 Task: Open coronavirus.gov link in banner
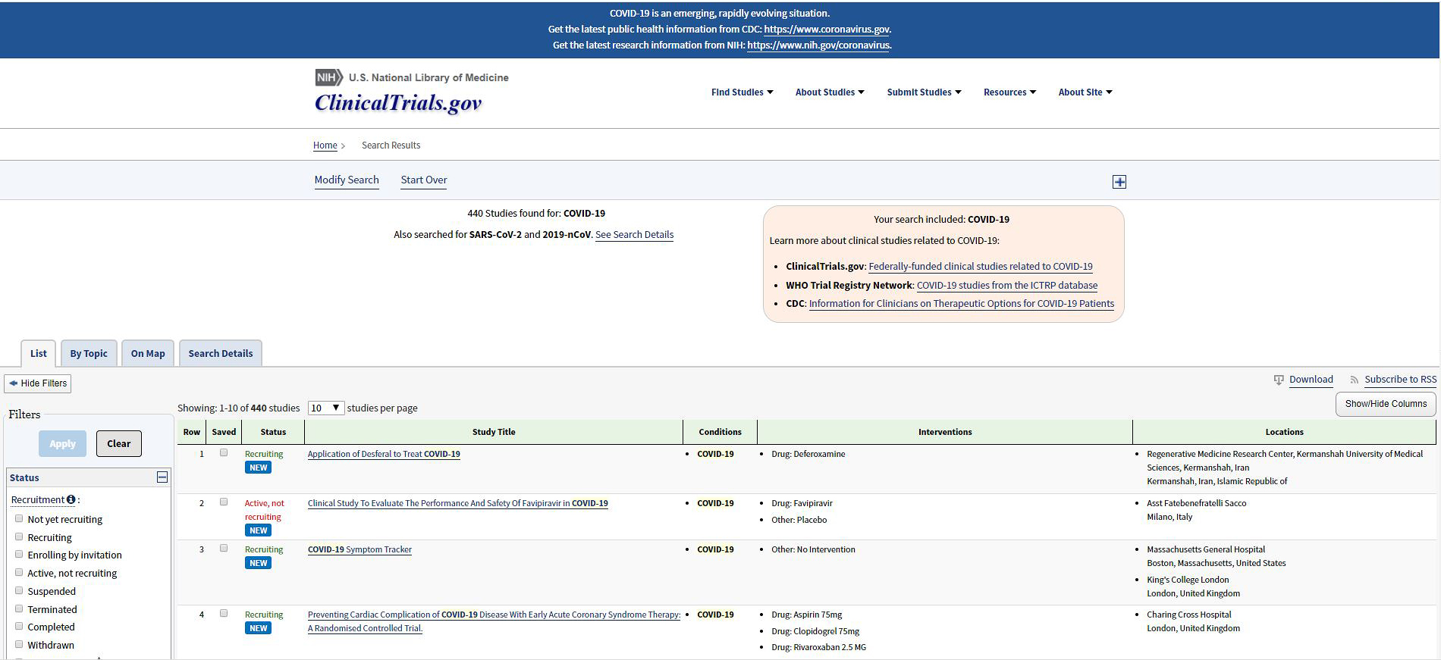[827, 30]
